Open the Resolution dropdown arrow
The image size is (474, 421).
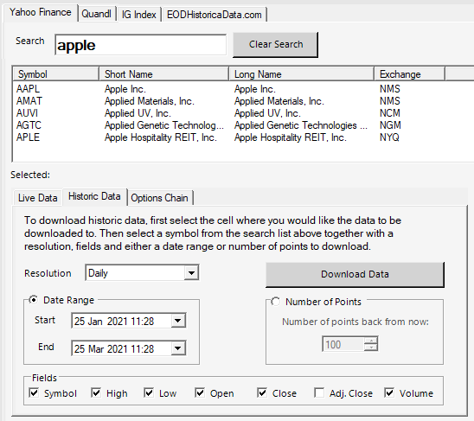pyautogui.click(x=191, y=273)
